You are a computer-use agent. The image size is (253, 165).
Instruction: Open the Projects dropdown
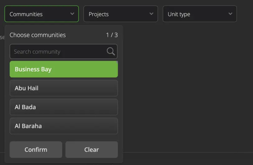(x=121, y=14)
